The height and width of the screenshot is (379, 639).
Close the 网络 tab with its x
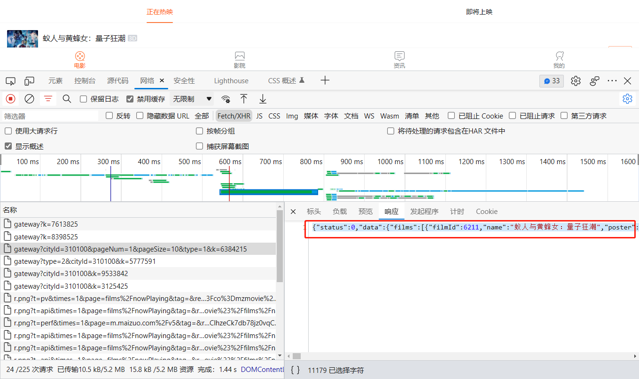[162, 80]
